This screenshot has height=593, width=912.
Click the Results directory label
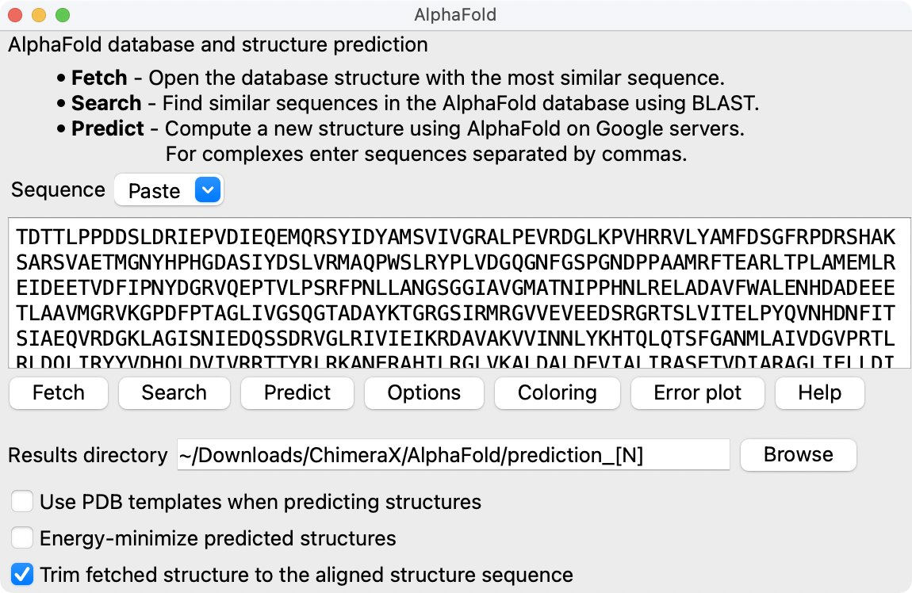click(x=88, y=456)
